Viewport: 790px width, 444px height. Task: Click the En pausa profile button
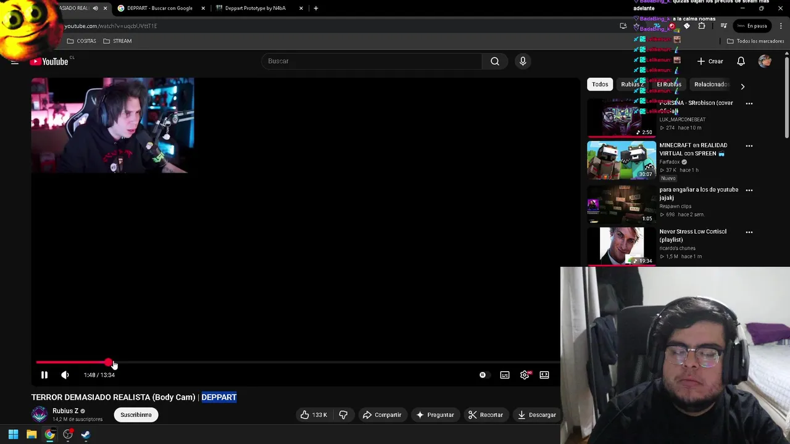pyautogui.click(x=752, y=26)
